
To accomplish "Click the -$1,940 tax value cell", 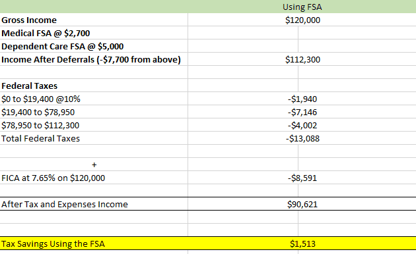I will (302, 99).
